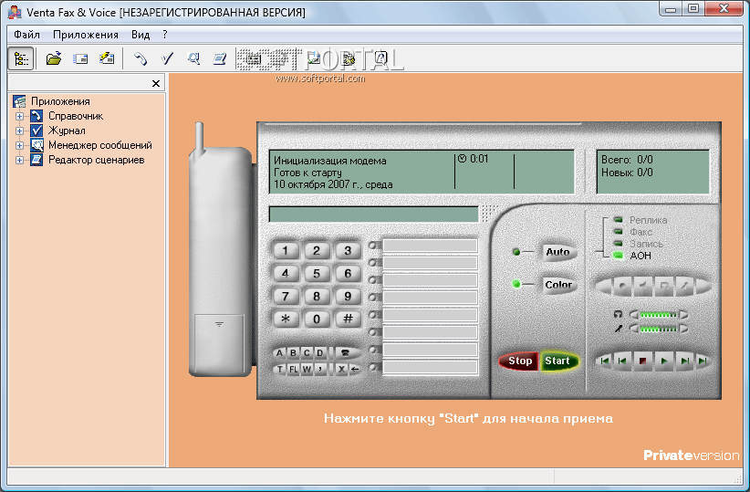Click the microphone level icon

point(618,329)
